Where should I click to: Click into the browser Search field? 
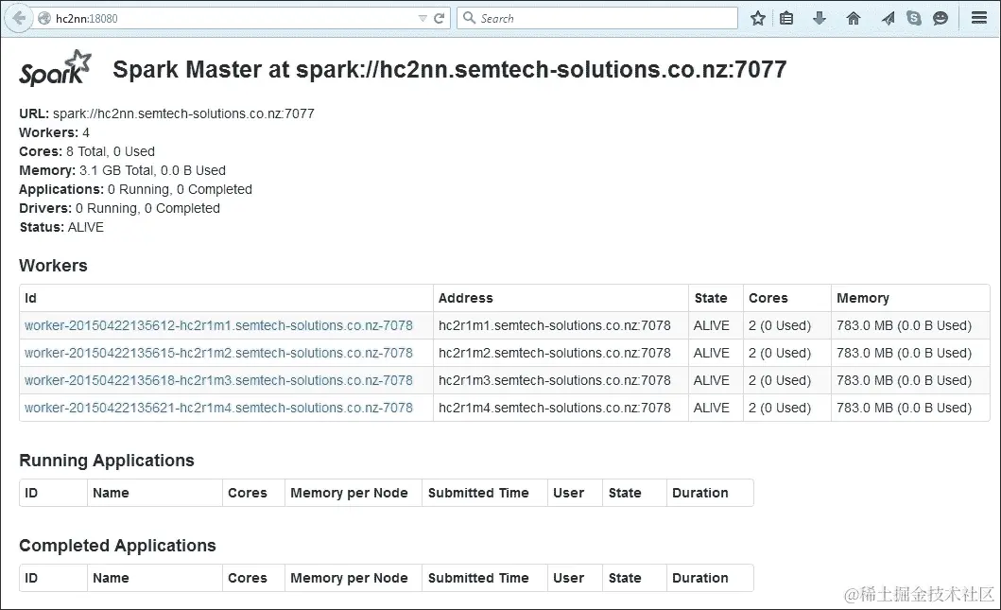coord(597,18)
